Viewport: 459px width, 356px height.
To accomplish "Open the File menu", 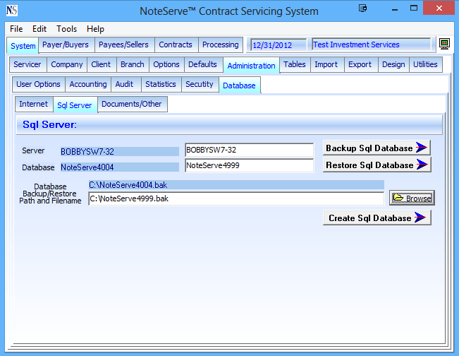I will (16, 29).
